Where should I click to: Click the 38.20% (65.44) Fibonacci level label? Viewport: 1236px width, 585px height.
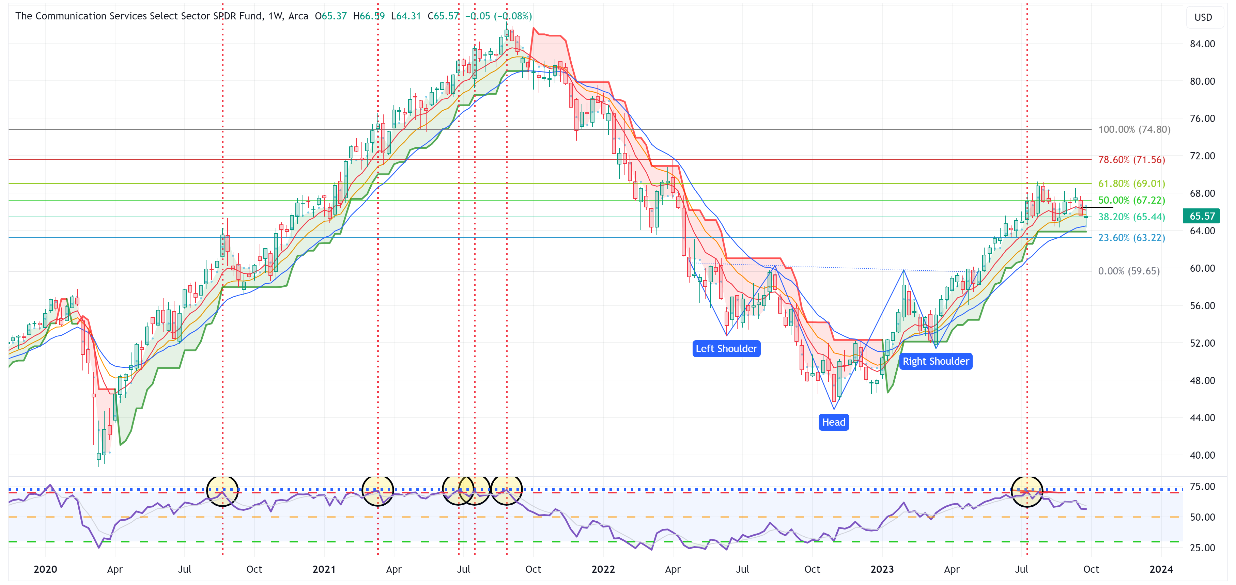1131,217
